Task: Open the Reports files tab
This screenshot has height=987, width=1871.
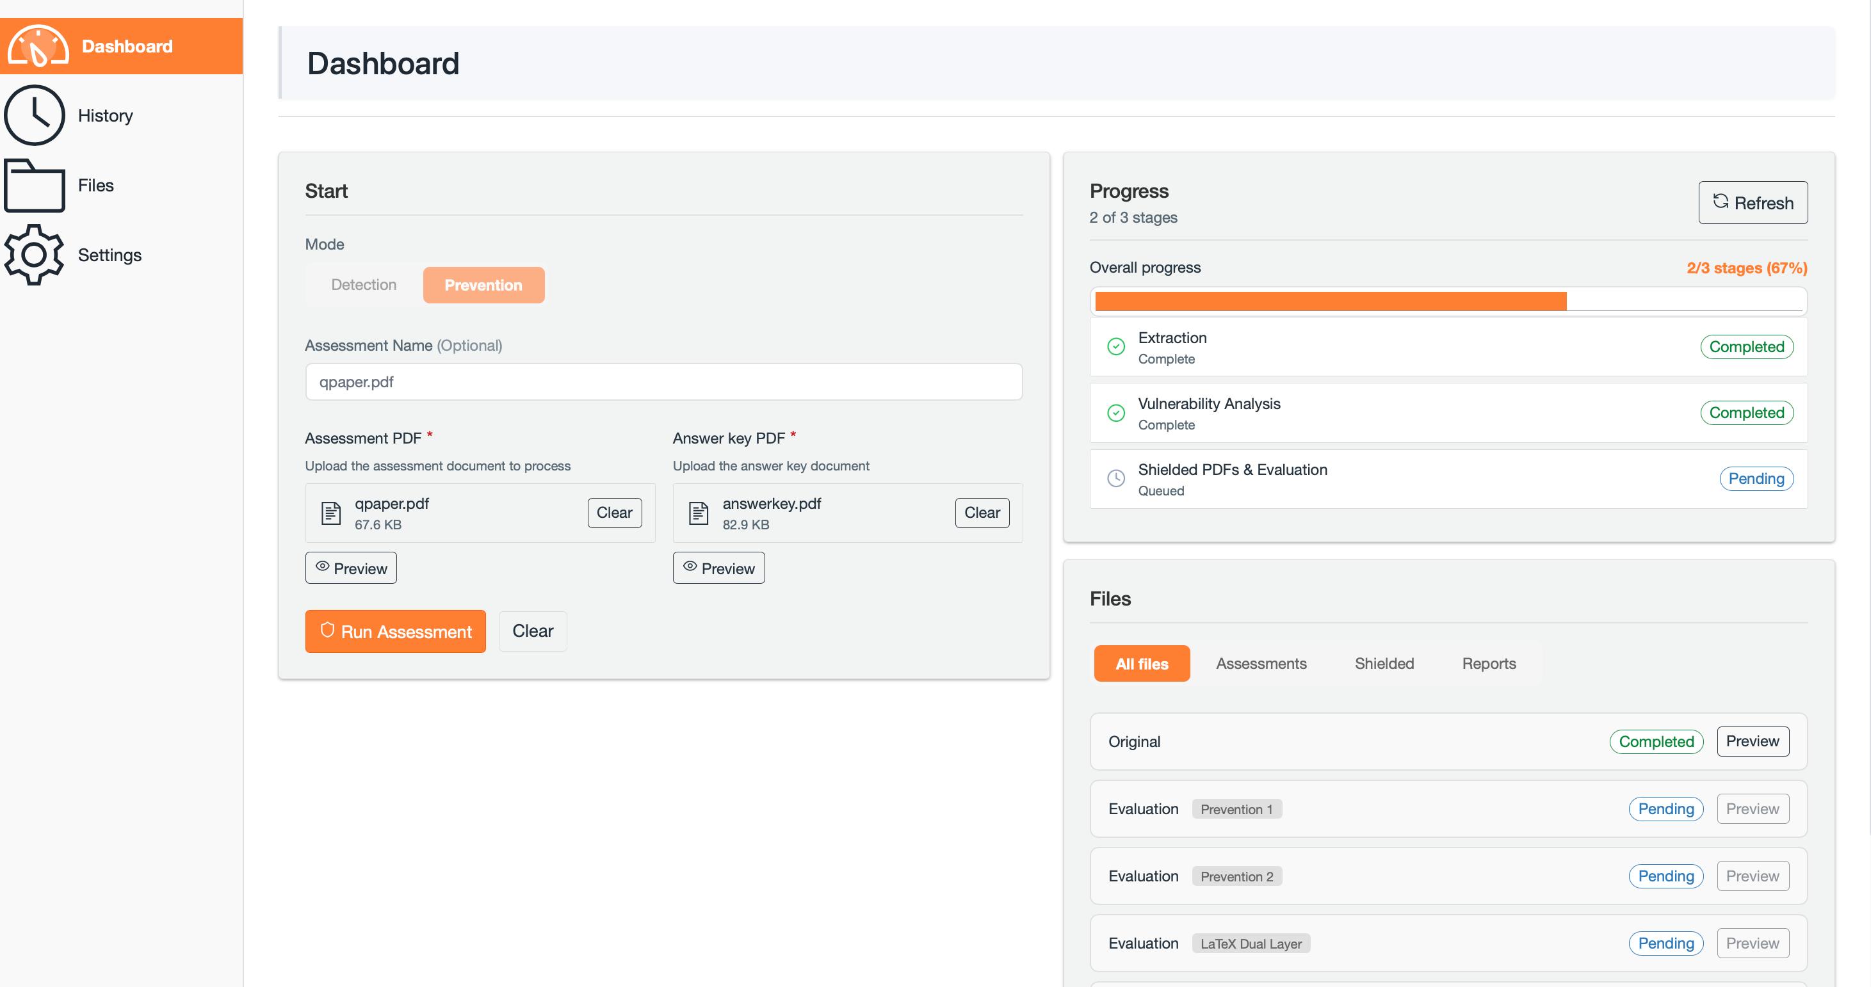Action: click(1488, 663)
